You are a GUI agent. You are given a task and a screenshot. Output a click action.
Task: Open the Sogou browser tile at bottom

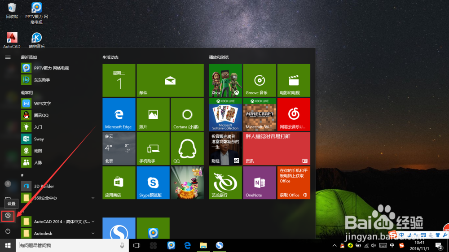pos(119,228)
